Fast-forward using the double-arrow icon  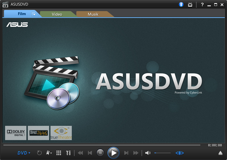[x=136, y=153]
